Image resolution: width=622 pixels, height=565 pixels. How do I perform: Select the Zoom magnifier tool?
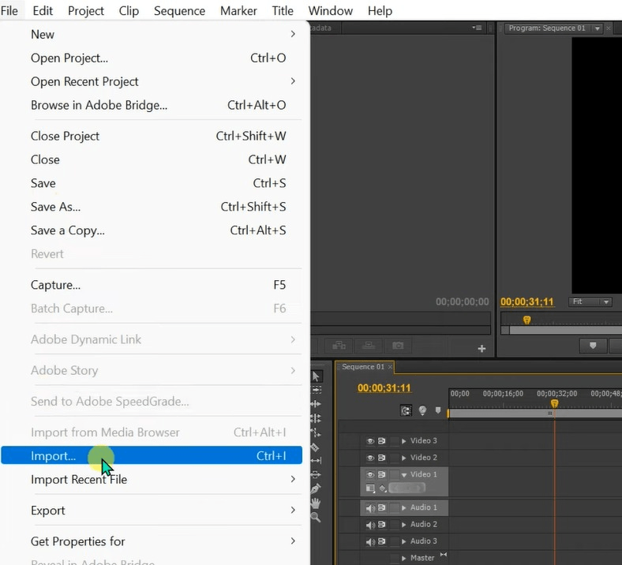[316, 517]
